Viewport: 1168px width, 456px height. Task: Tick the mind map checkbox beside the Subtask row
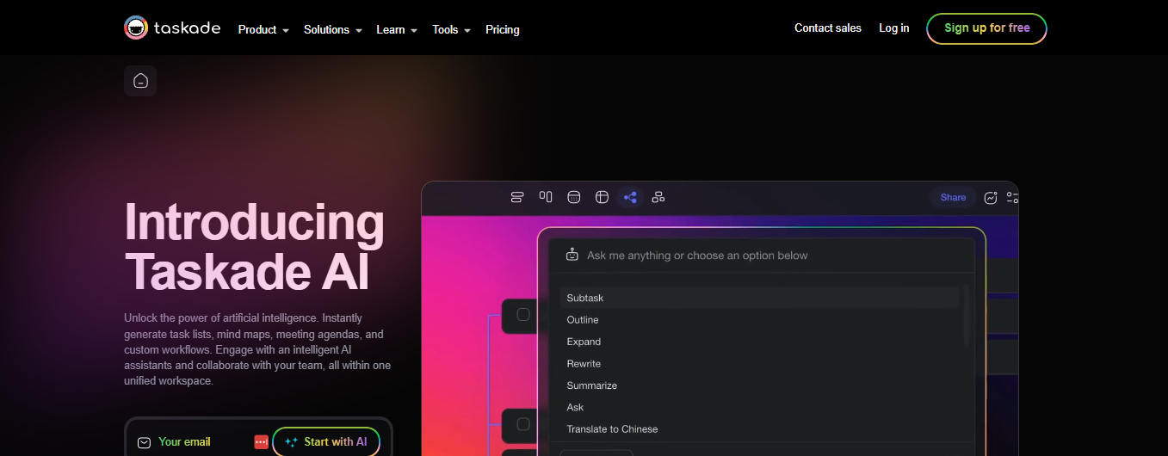(523, 315)
